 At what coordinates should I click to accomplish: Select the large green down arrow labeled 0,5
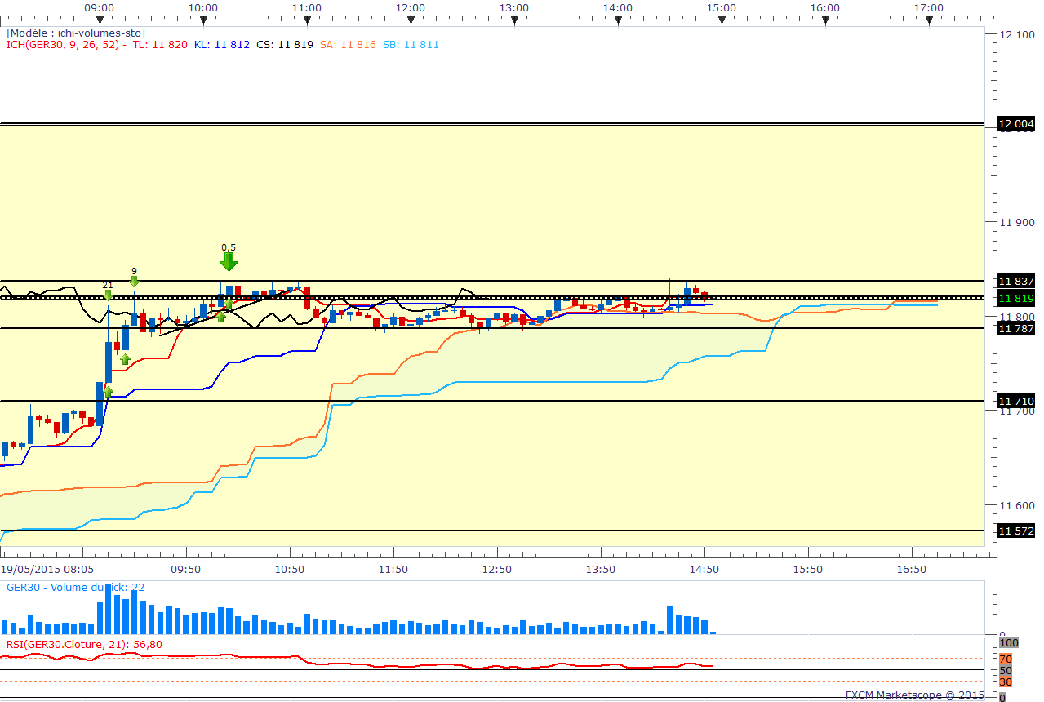[229, 261]
